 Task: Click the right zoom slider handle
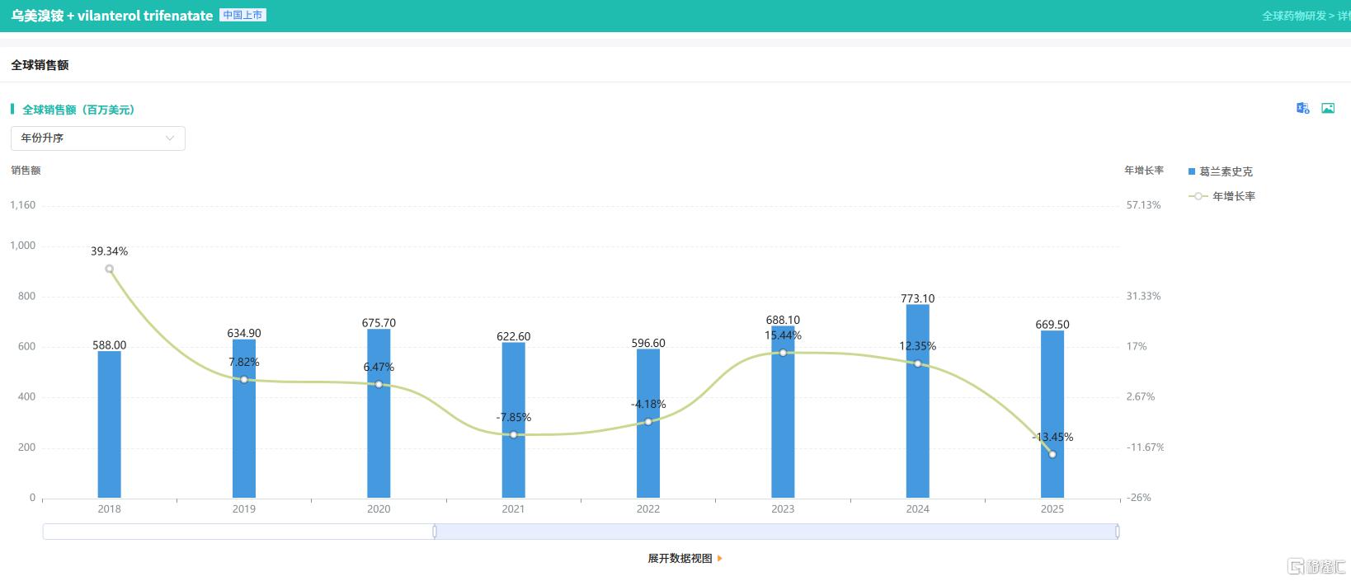(x=1118, y=532)
